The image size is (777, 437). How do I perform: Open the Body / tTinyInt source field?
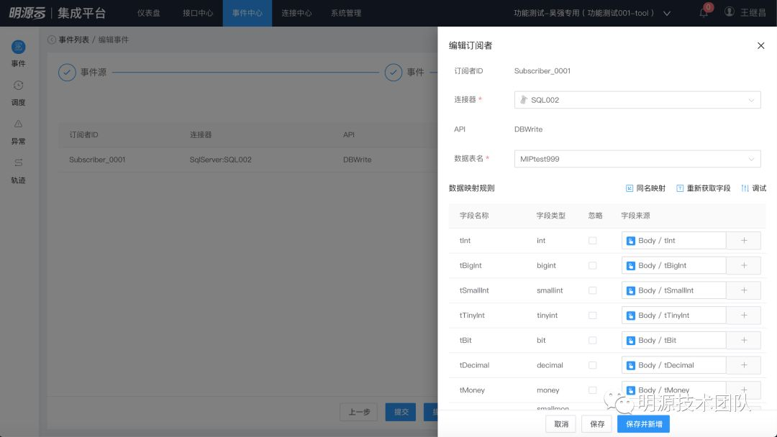tap(674, 316)
